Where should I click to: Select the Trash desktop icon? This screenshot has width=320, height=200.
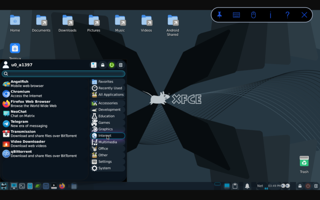(x=304, y=165)
